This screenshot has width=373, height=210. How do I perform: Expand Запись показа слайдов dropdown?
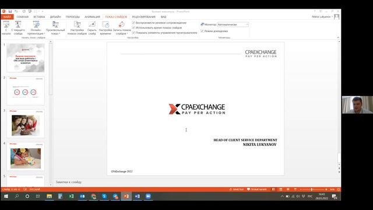click(x=122, y=28)
